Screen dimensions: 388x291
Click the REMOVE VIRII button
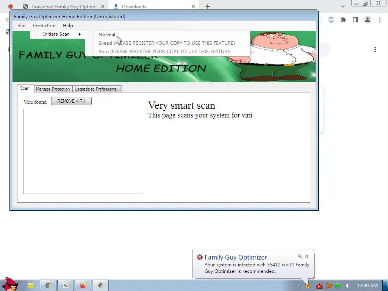[x=71, y=101]
